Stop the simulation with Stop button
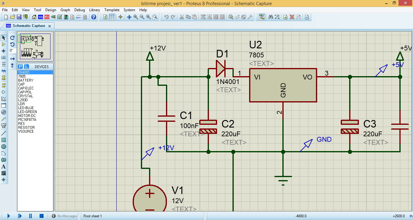This screenshot has height=220, width=413. tap(42, 216)
